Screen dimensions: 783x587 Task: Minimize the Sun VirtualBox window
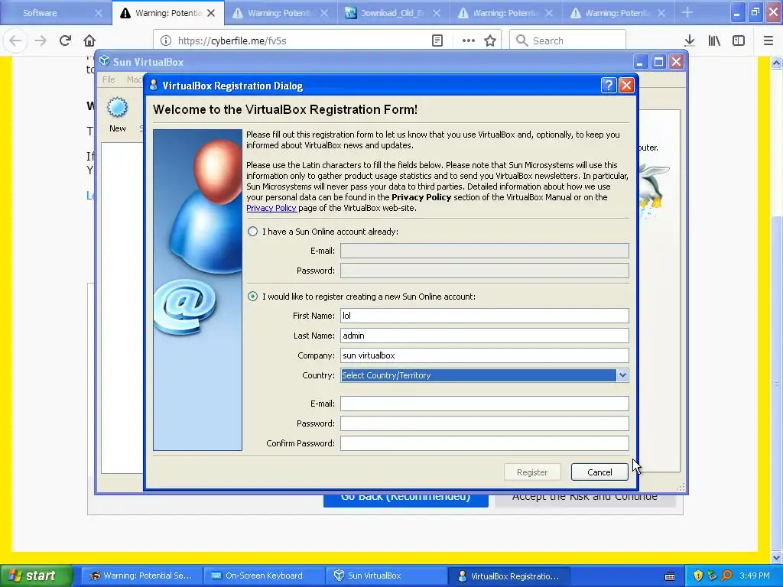tap(641, 62)
